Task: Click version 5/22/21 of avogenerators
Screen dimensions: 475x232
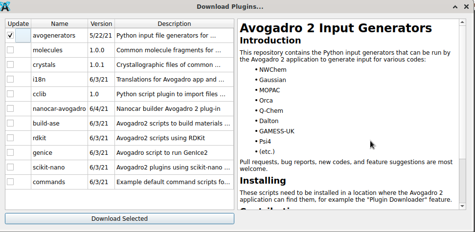Action: [101, 35]
